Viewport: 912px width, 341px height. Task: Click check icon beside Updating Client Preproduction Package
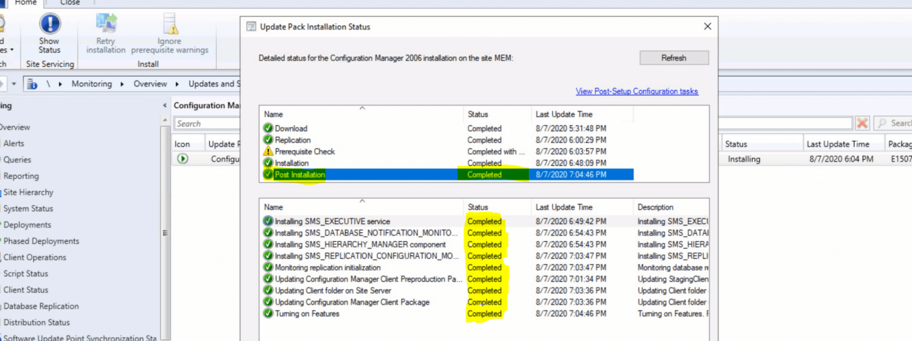pos(268,279)
